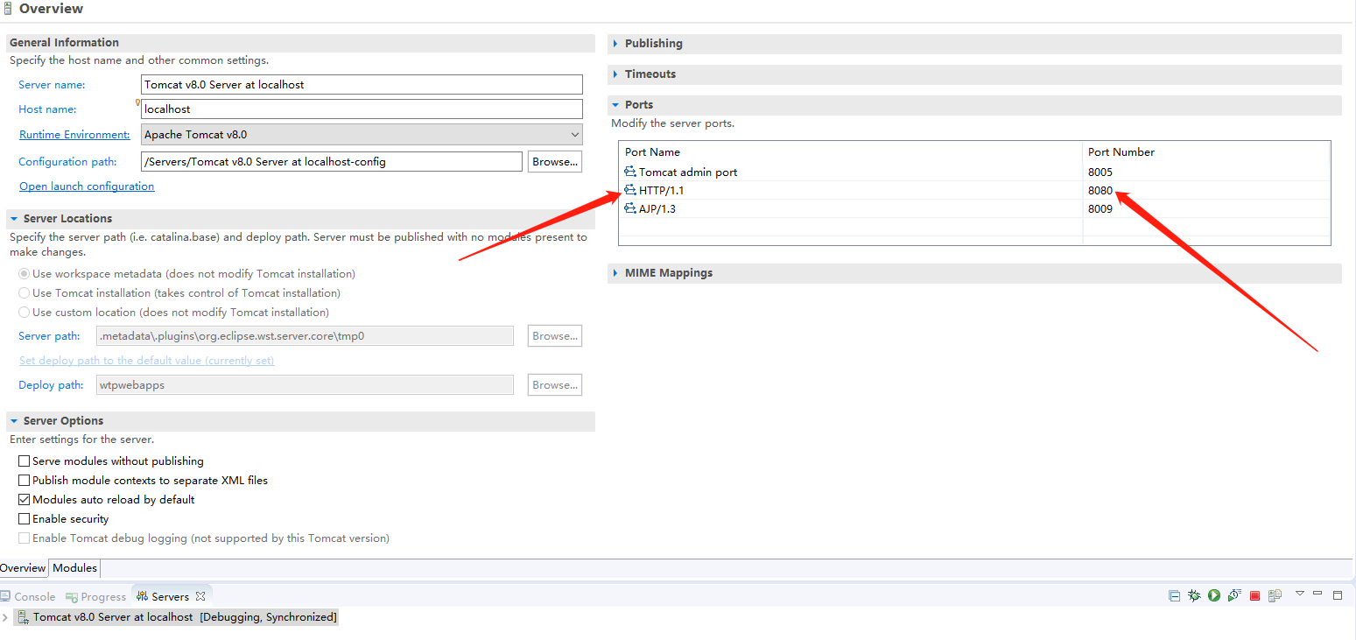The image size is (1356, 640).
Task: Click AJP/1.3 port row icon
Action: 630,208
